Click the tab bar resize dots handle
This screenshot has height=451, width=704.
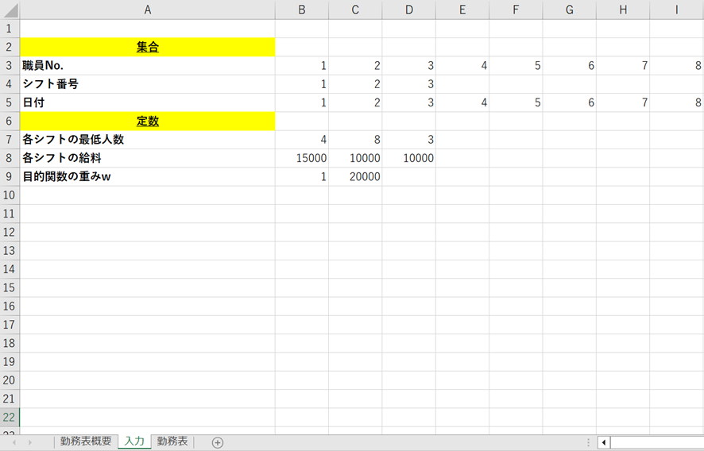click(588, 442)
